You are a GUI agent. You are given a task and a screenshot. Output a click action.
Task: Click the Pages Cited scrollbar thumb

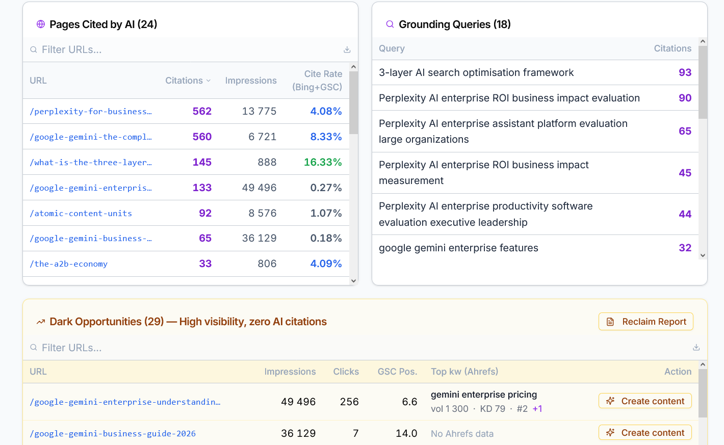(x=354, y=103)
